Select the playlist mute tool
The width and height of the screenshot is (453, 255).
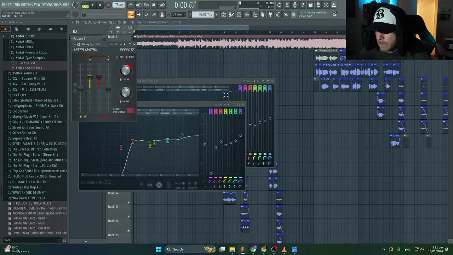coord(100,22)
